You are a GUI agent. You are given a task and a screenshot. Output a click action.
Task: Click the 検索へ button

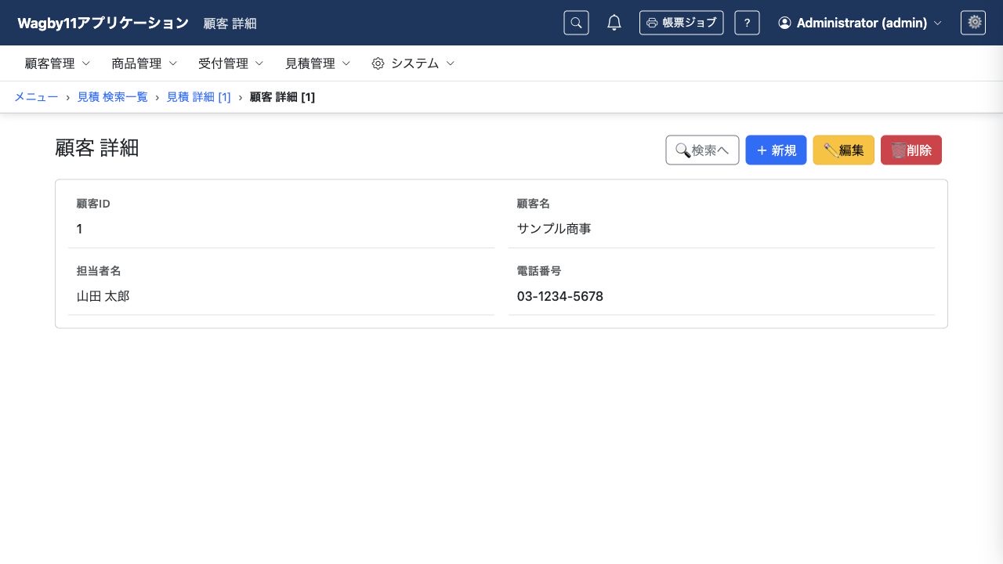tap(702, 150)
